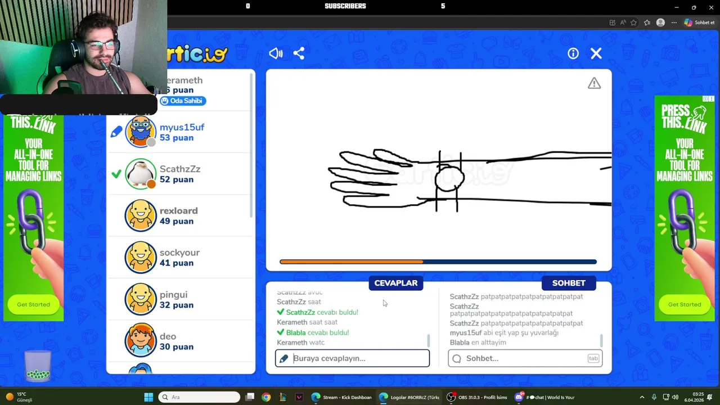Click pingui's yellow avatar

point(140,299)
